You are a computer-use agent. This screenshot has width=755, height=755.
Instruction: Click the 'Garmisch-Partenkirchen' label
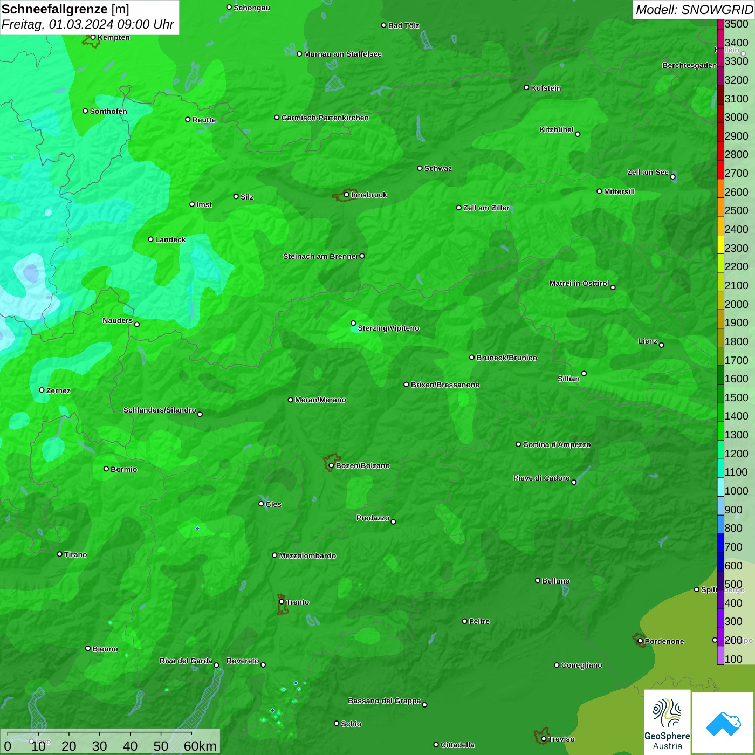point(325,118)
